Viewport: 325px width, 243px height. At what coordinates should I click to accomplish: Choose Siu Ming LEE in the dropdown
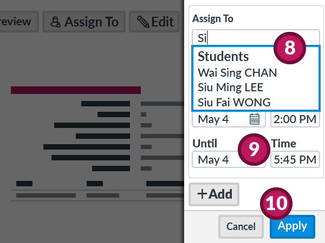(230, 87)
